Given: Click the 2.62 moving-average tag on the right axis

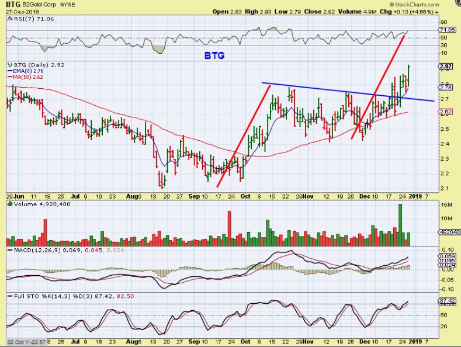Looking at the screenshot, I should point(446,112).
